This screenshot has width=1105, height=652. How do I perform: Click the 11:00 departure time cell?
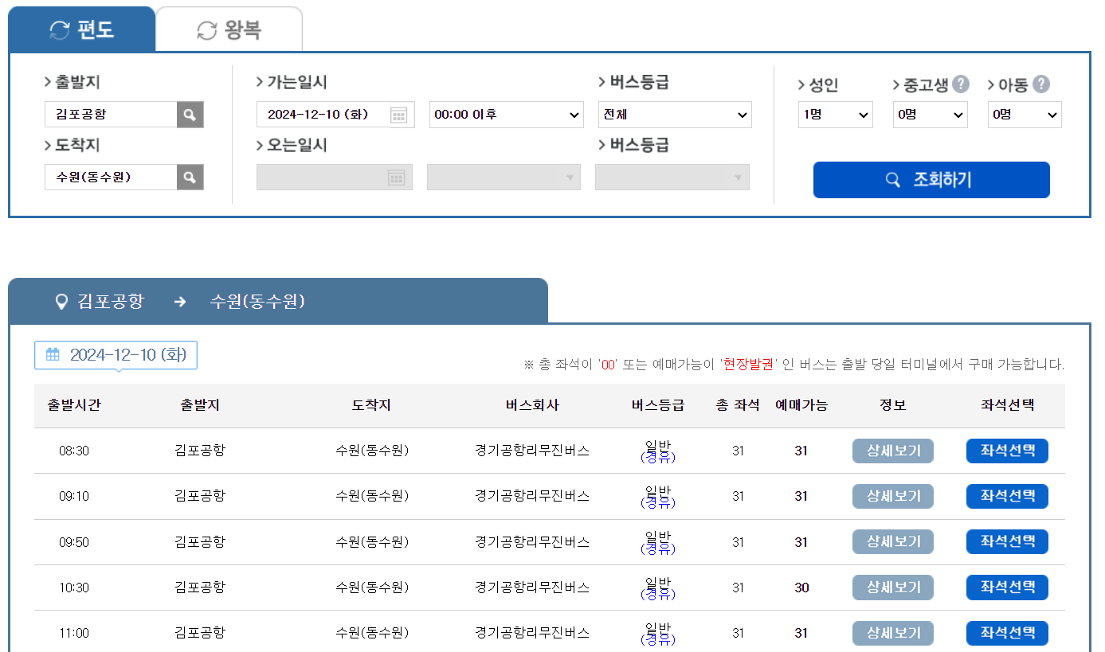tap(74, 633)
